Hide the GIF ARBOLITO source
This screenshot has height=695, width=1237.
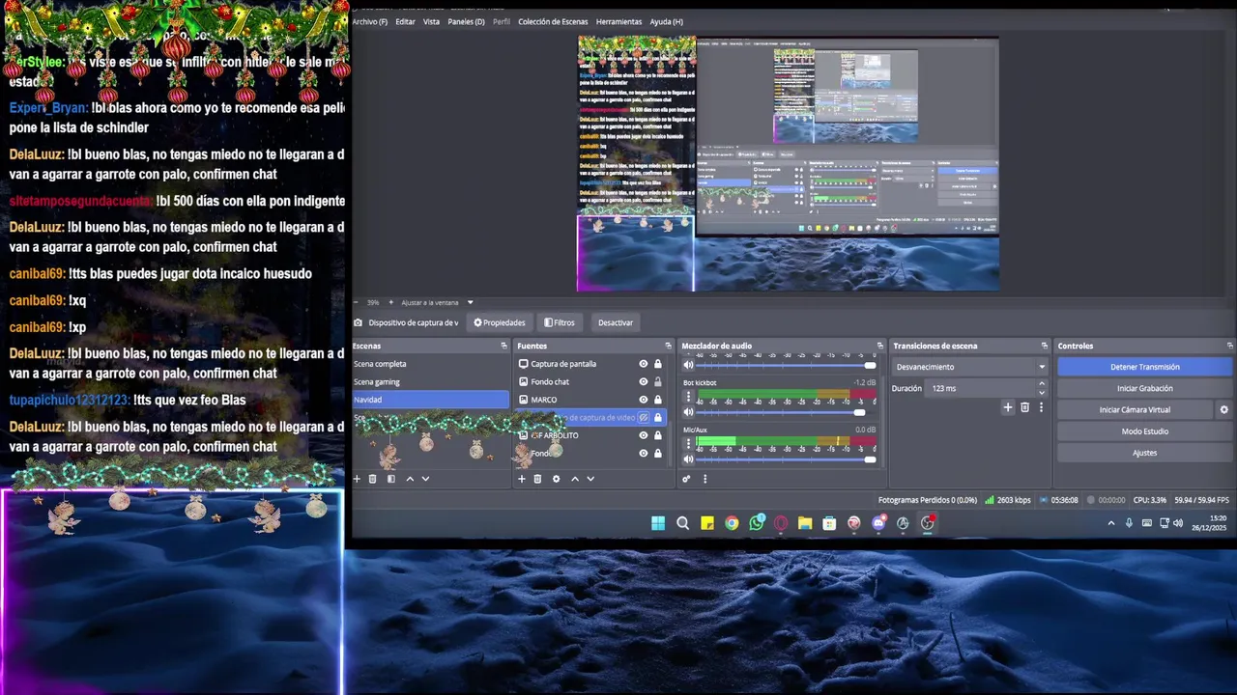click(x=644, y=435)
